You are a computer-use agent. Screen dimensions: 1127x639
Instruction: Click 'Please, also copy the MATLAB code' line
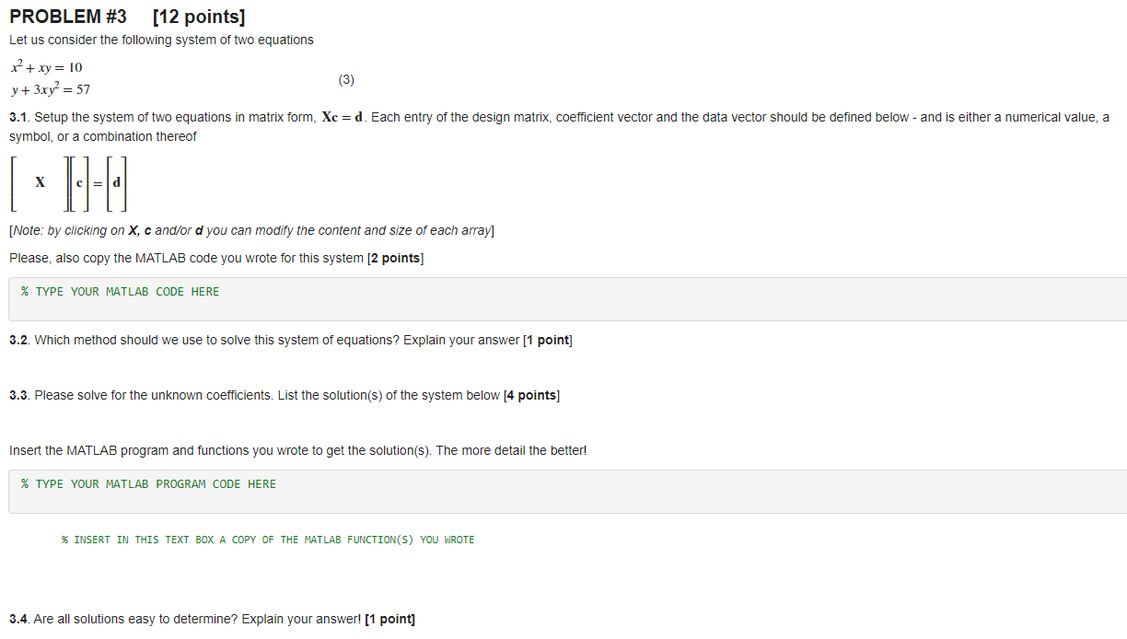tap(216, 258)
